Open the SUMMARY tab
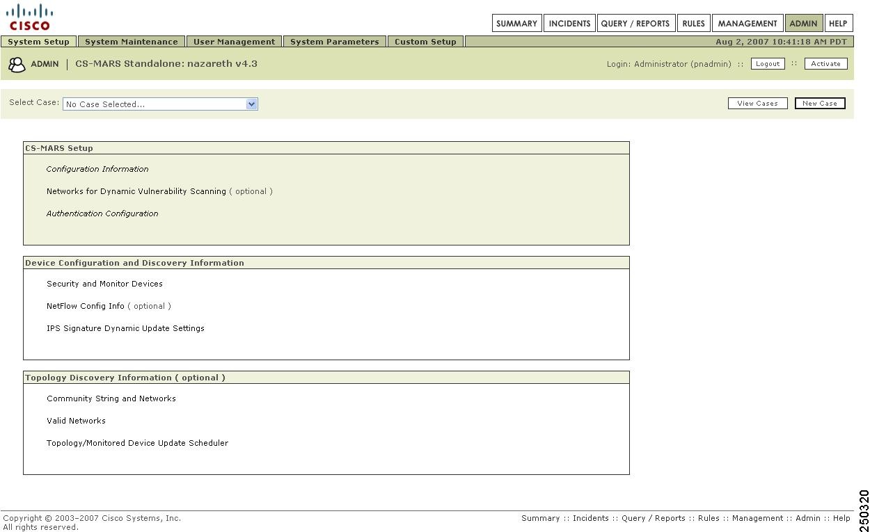This screenshot has height=532, width=870. point(516,23)
